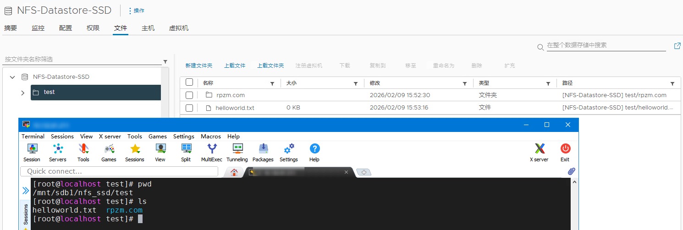This screenshot has width=683, height=230.
Task: Expand the test folder tree node
Action: (x=23, y=93)
